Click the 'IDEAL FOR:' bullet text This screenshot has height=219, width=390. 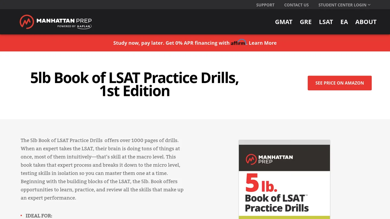pyautogui.click(x=39, y=216)
